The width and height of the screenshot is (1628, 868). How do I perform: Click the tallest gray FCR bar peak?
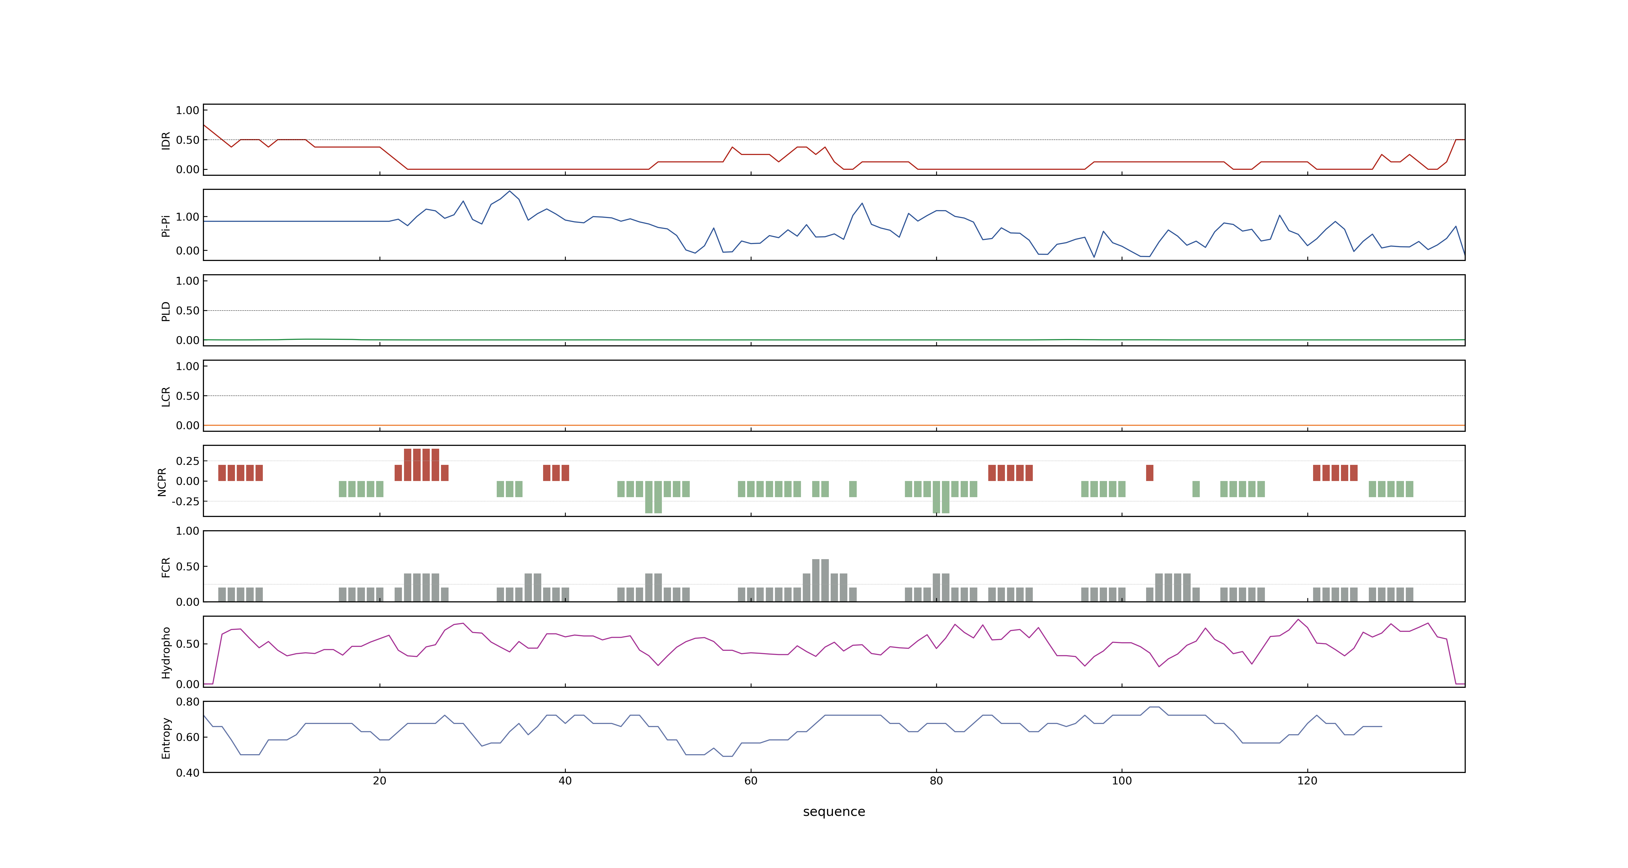click(x=820, y=580)
